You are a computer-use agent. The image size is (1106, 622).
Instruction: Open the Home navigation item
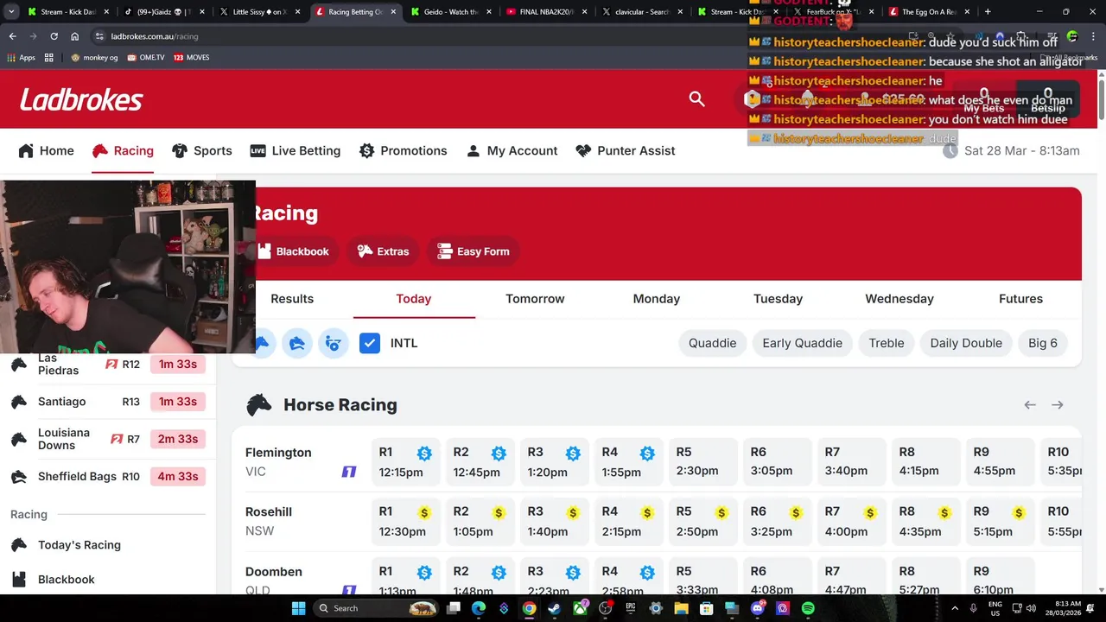[47, 150]
